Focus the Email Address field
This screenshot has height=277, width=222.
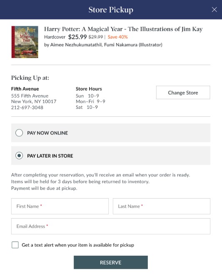(111, 226)
